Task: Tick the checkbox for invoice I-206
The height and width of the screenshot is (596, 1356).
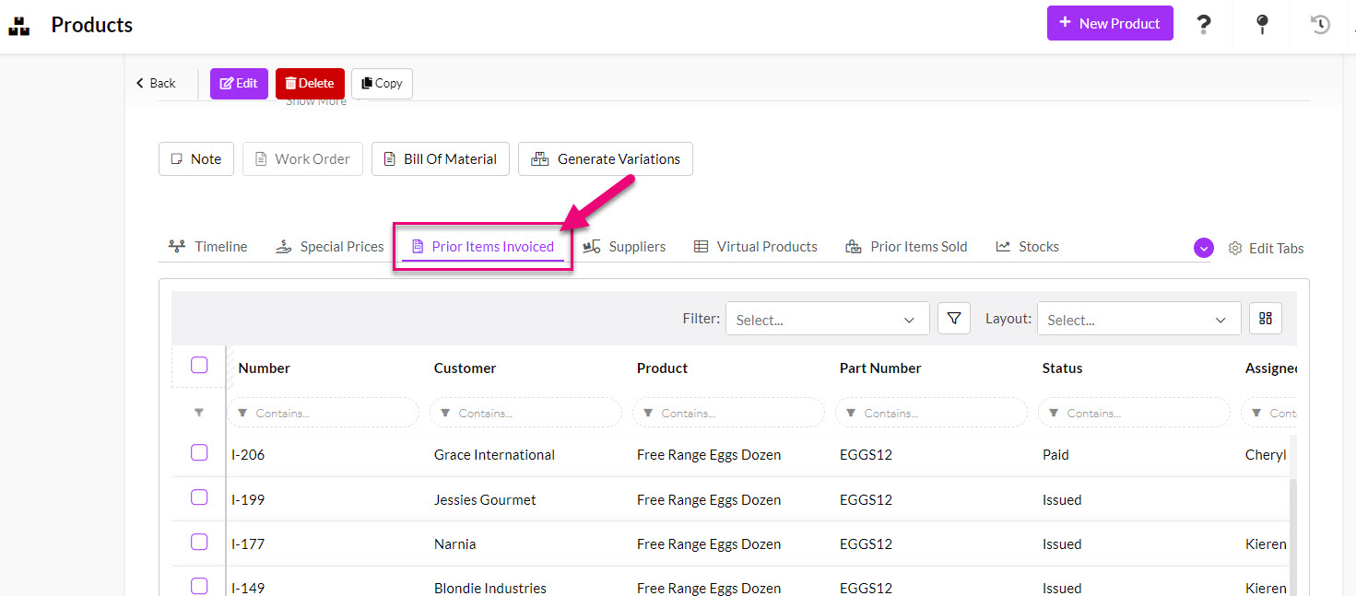Action: point(199,452)
